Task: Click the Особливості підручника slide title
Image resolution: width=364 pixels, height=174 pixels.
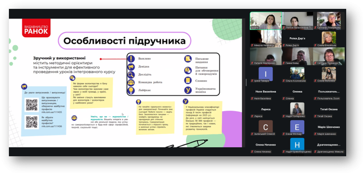Action: pyautogui.click(x=125, y=41)
